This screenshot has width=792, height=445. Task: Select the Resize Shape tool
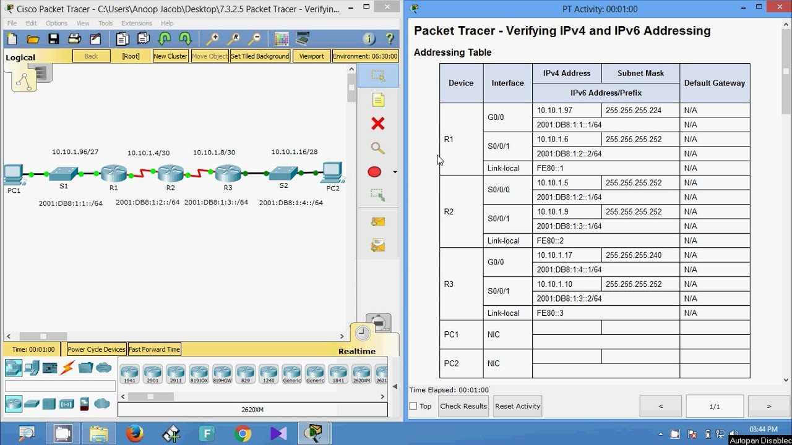(378, 196)
